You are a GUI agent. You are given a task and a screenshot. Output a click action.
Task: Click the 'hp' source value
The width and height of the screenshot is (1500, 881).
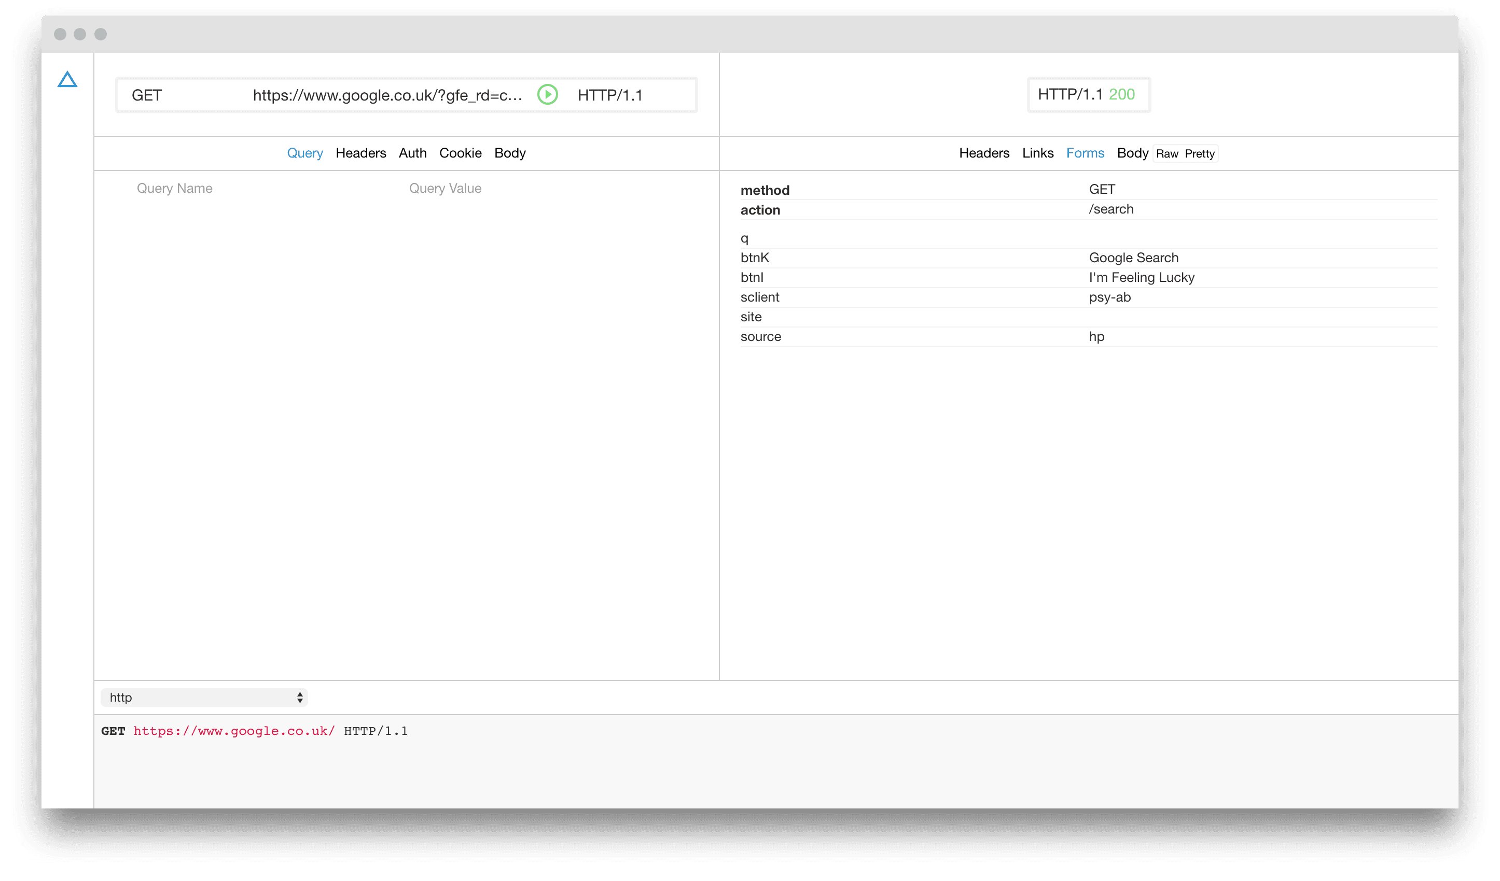coord(1096,336)
